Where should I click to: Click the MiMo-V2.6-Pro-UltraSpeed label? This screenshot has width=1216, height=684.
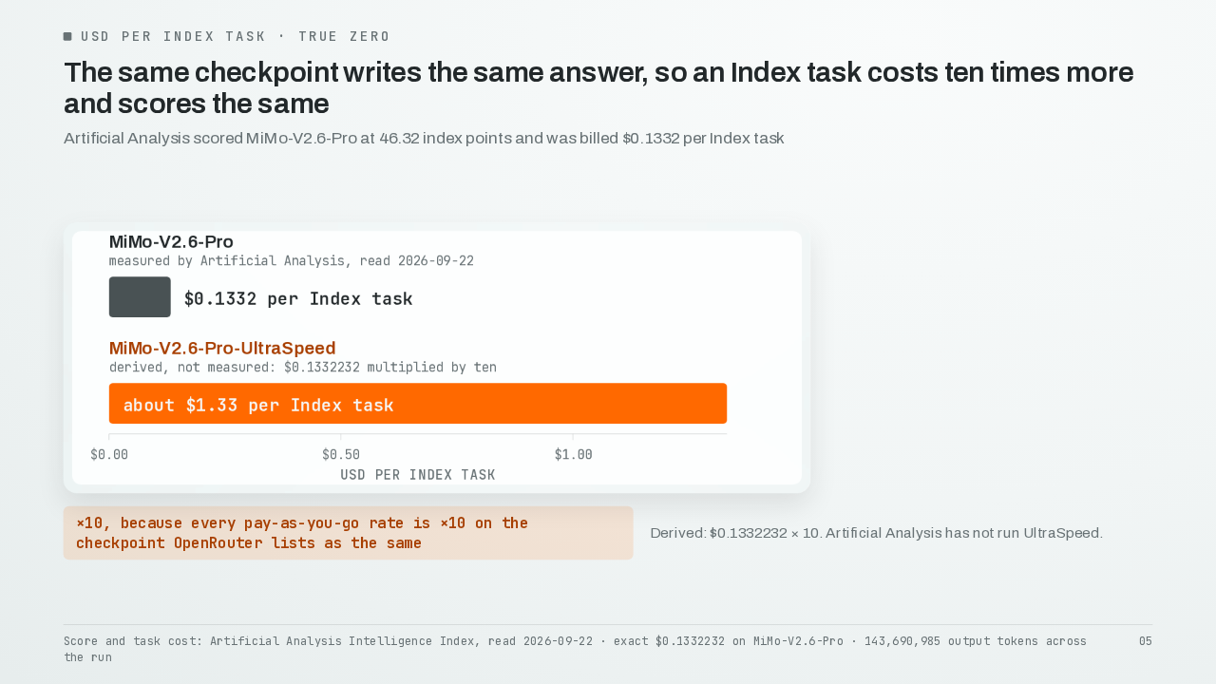click(x=222, y=349)
